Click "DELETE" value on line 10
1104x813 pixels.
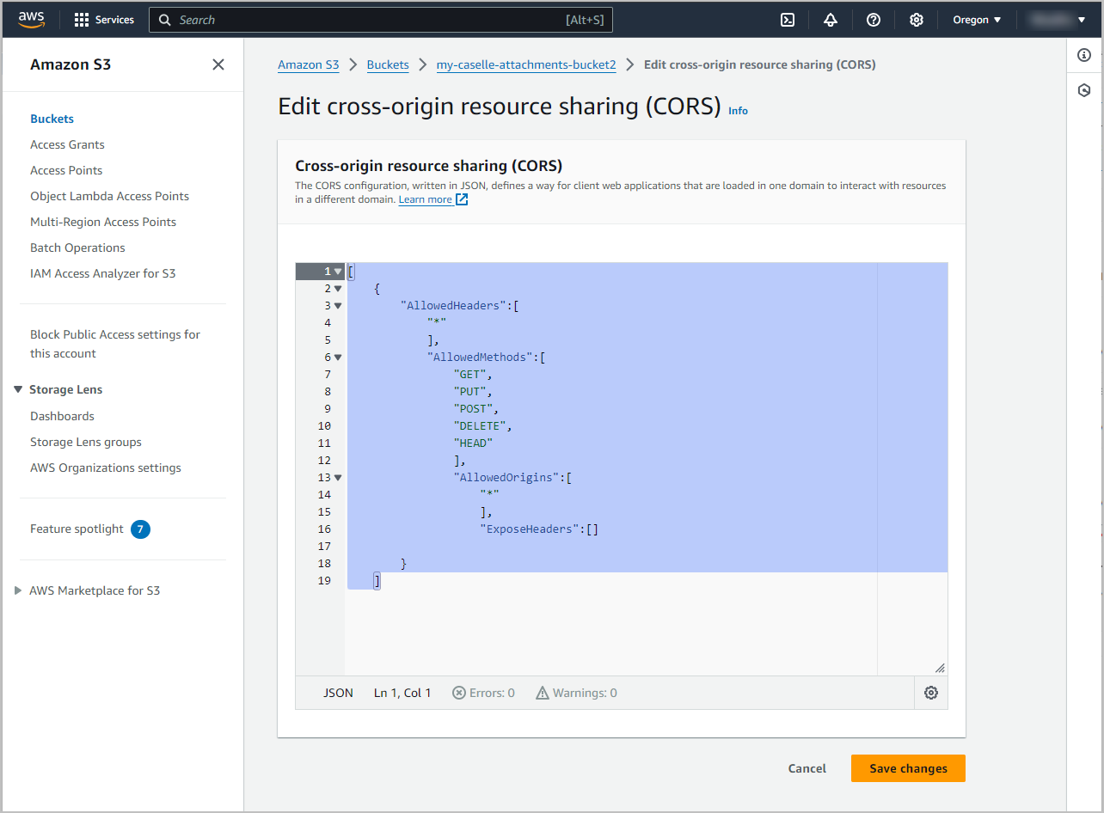pyautogui.click(x=481, y=426)
